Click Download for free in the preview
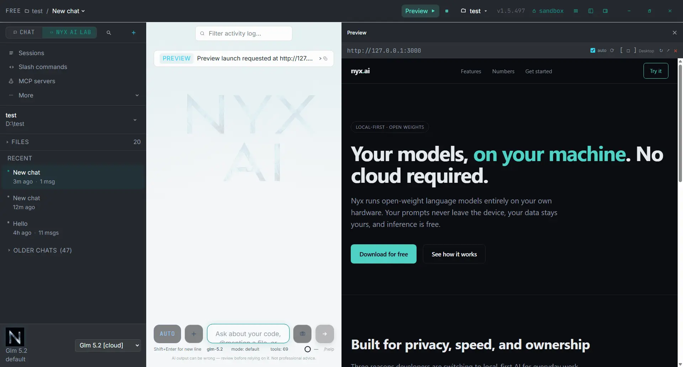Viewport: 683px width, 367px height. pos(383,254)
